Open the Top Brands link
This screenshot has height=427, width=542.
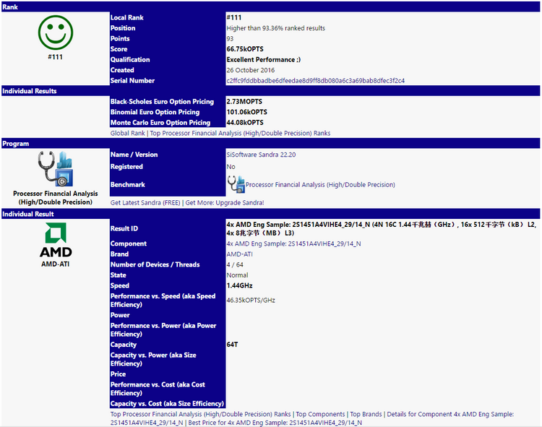click(x=366, y=415)
